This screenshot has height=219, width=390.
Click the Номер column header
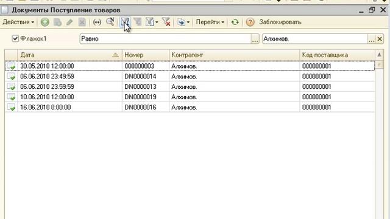(146, 55)
